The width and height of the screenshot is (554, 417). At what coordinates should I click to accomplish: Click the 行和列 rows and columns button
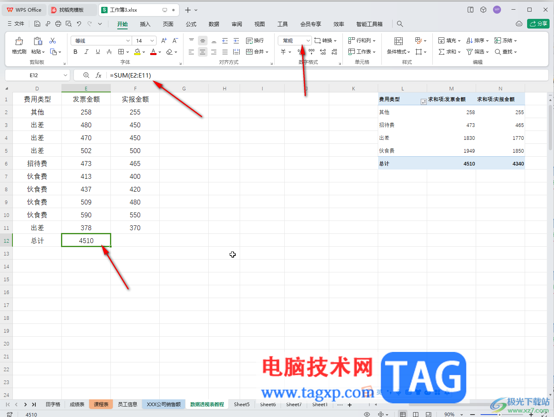(x=362, y=41)
